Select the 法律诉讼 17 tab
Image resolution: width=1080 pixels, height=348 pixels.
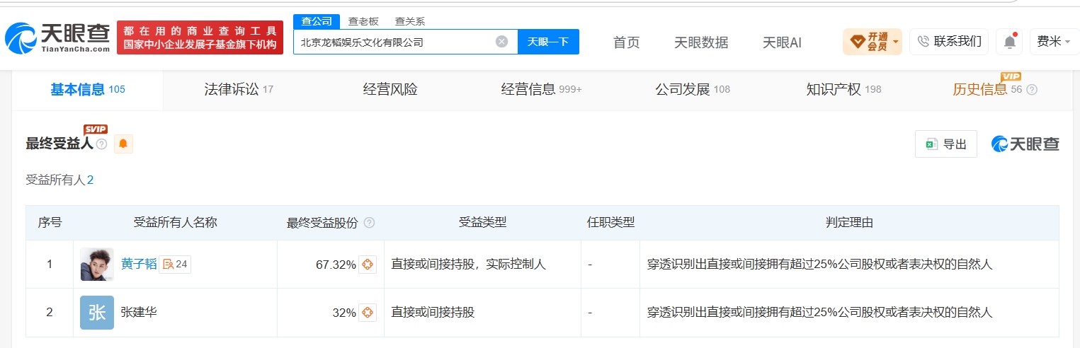239,90
